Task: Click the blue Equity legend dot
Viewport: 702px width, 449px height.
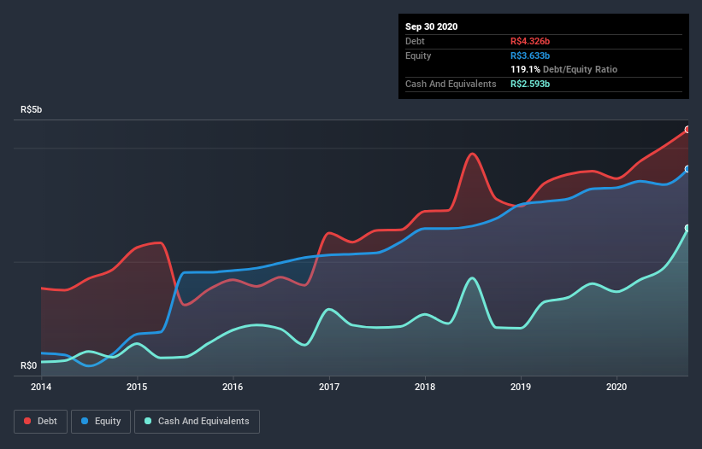Action: coord(85,421)
